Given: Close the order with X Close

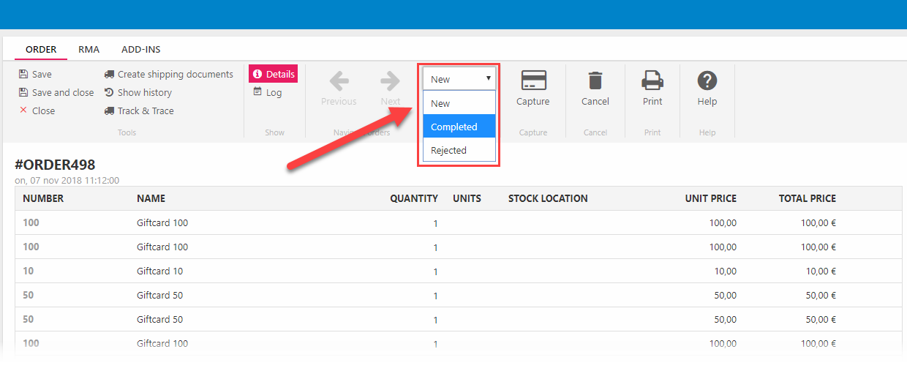Looking at the screenshot, I should tap(43, 111).
